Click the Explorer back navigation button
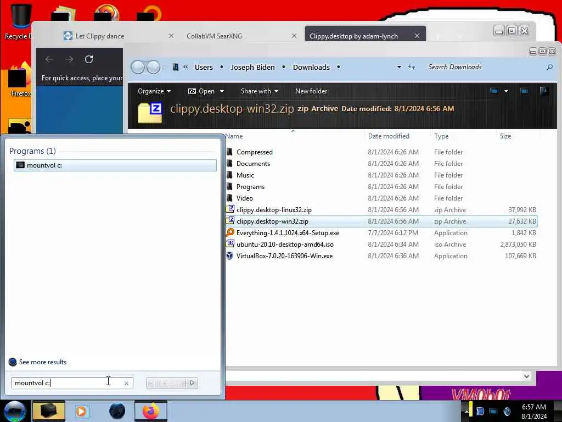This screenshot has height=422, width=562. pos(138,67)
